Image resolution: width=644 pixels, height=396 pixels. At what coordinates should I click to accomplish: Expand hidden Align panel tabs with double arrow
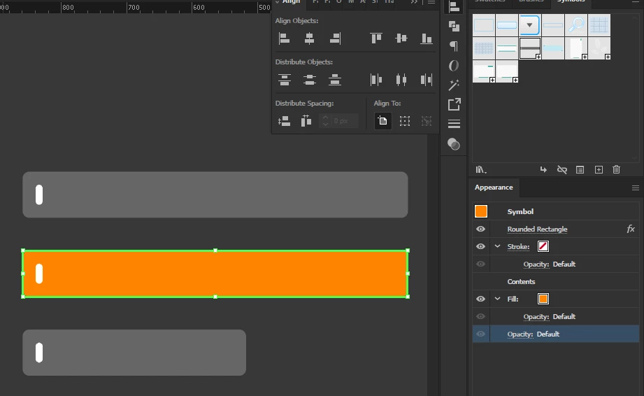[x=414, y=2]
